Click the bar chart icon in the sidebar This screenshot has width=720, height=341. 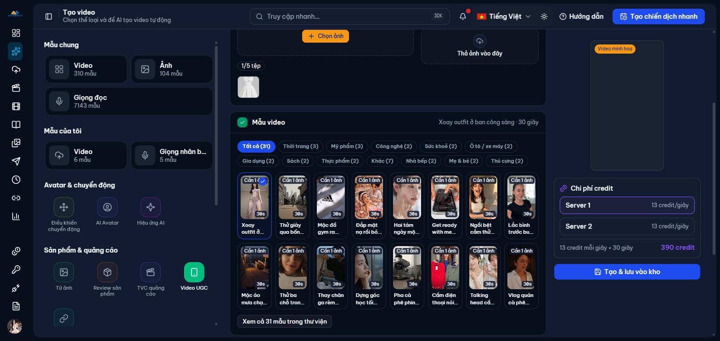click(x=16, y=216)
